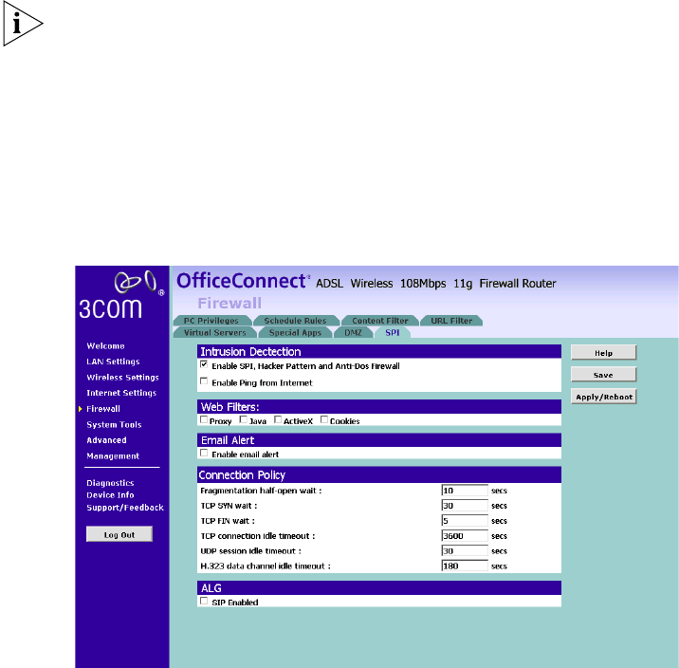Toggle Enable SPI, Hacker Pattern and Anti-Dos Firewall

[x=204, y=364]
